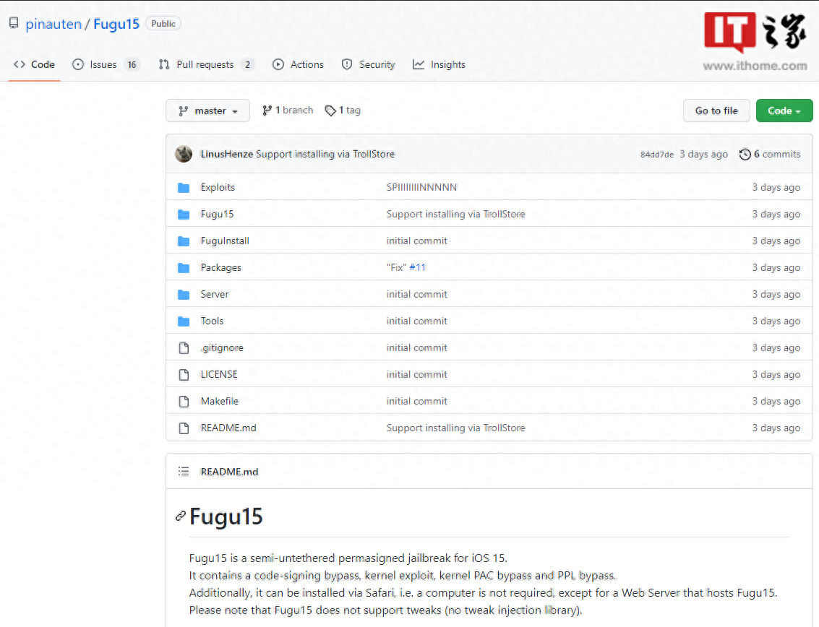Click the Exploits folder icon
819x627 pixels.
coord(184,188)
